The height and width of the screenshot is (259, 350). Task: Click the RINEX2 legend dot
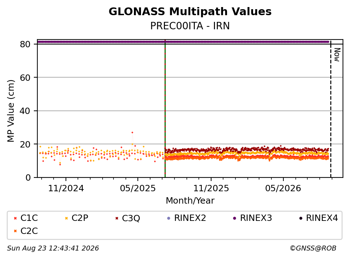169,218
